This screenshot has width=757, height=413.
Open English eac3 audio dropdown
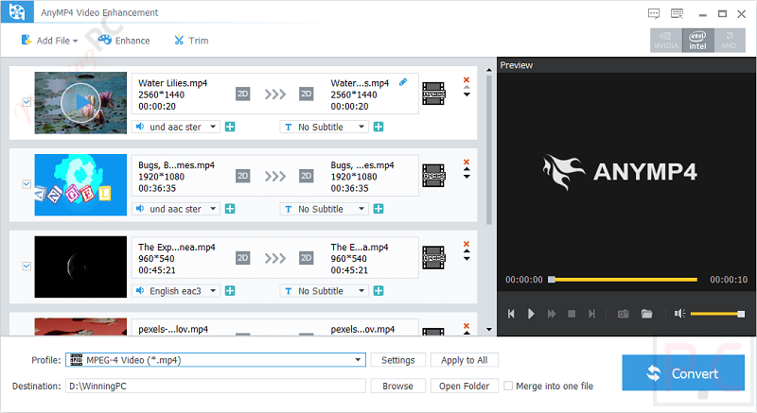tap(176, 290)
